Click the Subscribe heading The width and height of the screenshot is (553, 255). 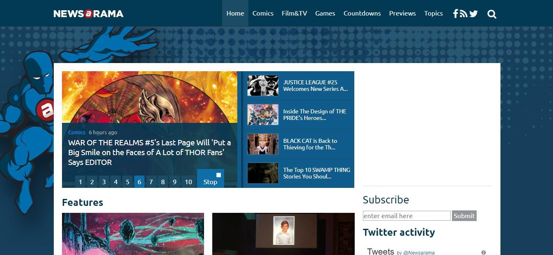(x=386, y=200)
